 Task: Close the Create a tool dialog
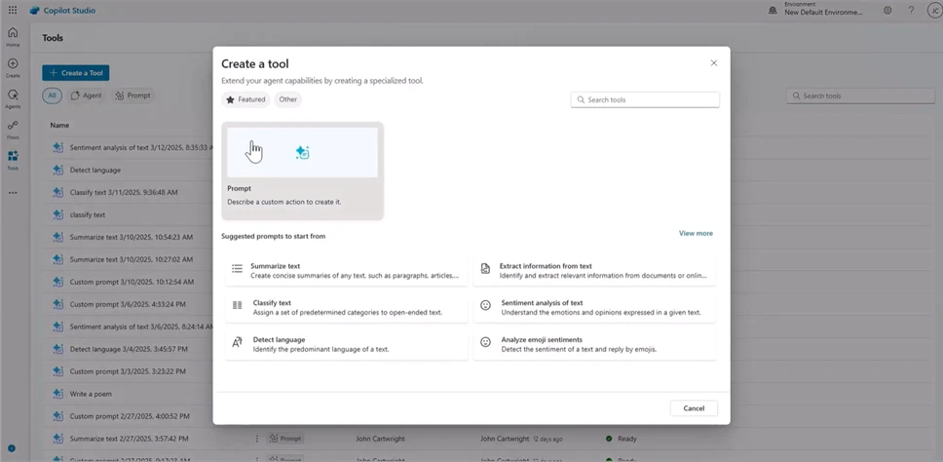click(713, 62)
